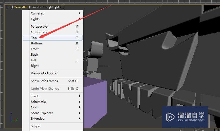Expand the Track submenu

tap(53, 96)
